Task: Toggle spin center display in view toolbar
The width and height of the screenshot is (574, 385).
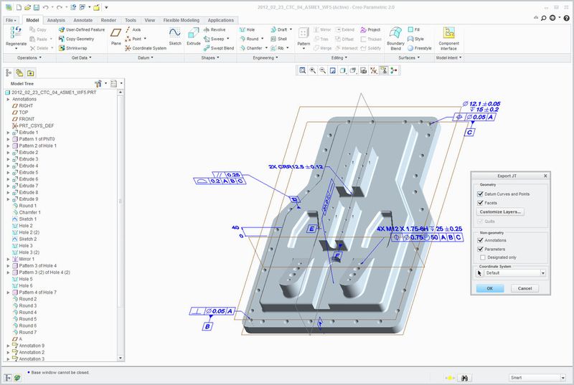Action: tap(393, 70)
